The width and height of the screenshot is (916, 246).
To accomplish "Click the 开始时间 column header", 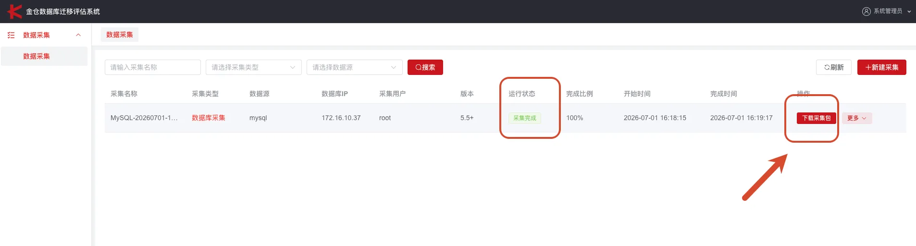I will click(x=637, y=94).
